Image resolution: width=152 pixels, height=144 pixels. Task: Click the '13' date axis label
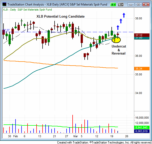pos(40,136)
